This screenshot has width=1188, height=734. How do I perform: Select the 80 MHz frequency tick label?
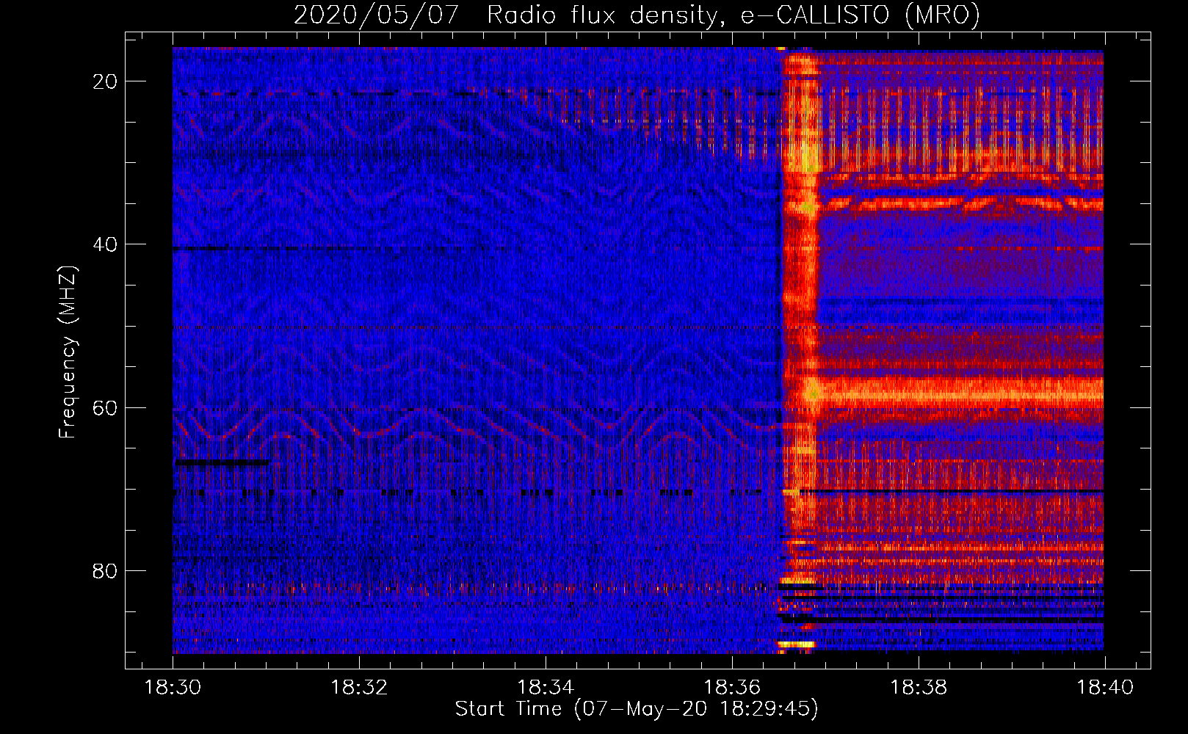pos(105,570)
